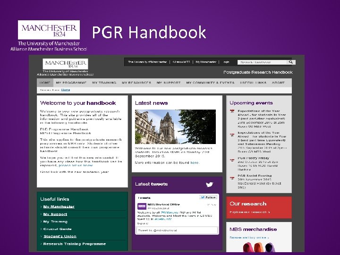This screenshot has width=340, height=255.
Task: Click the PhD Programme Handbook text
Action: (64, 129)
